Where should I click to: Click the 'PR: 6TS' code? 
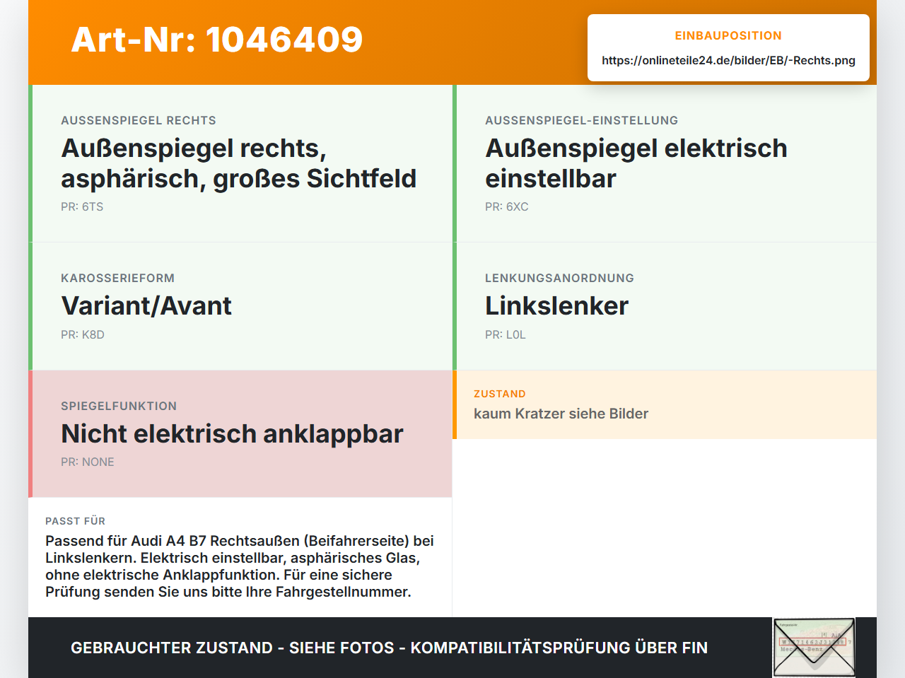point(82,206)
